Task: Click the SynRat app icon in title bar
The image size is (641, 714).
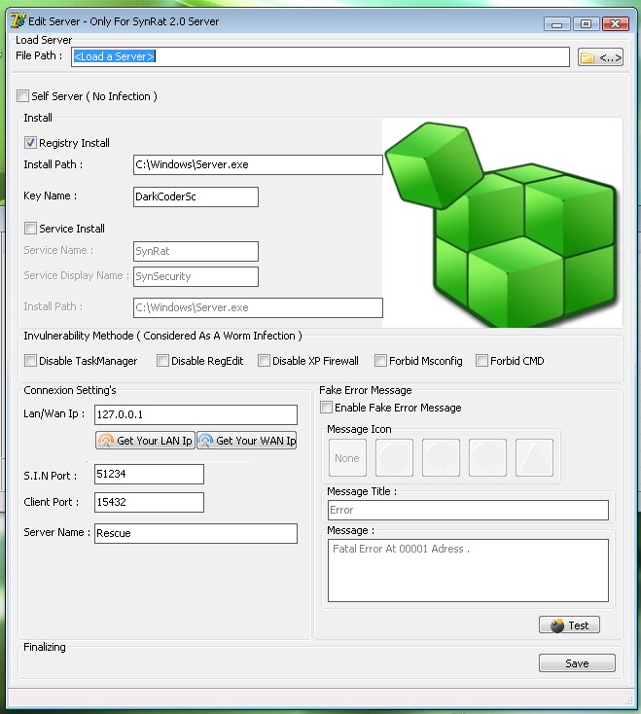Action: (18, 21)
